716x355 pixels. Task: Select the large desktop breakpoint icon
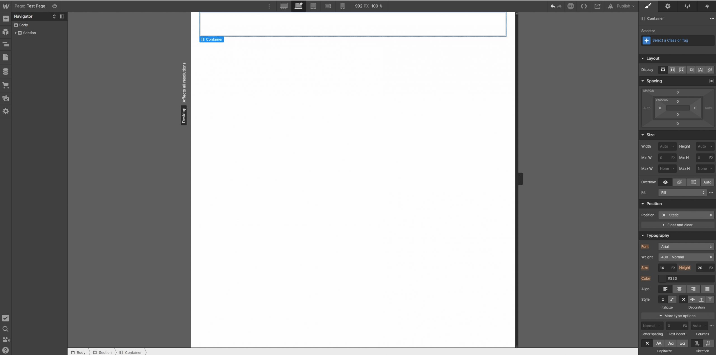click(x=284, y=6)
